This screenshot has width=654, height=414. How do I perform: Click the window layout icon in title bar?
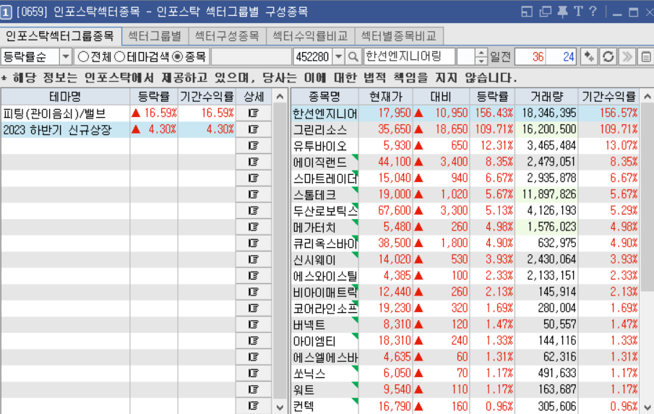(527, 12)
